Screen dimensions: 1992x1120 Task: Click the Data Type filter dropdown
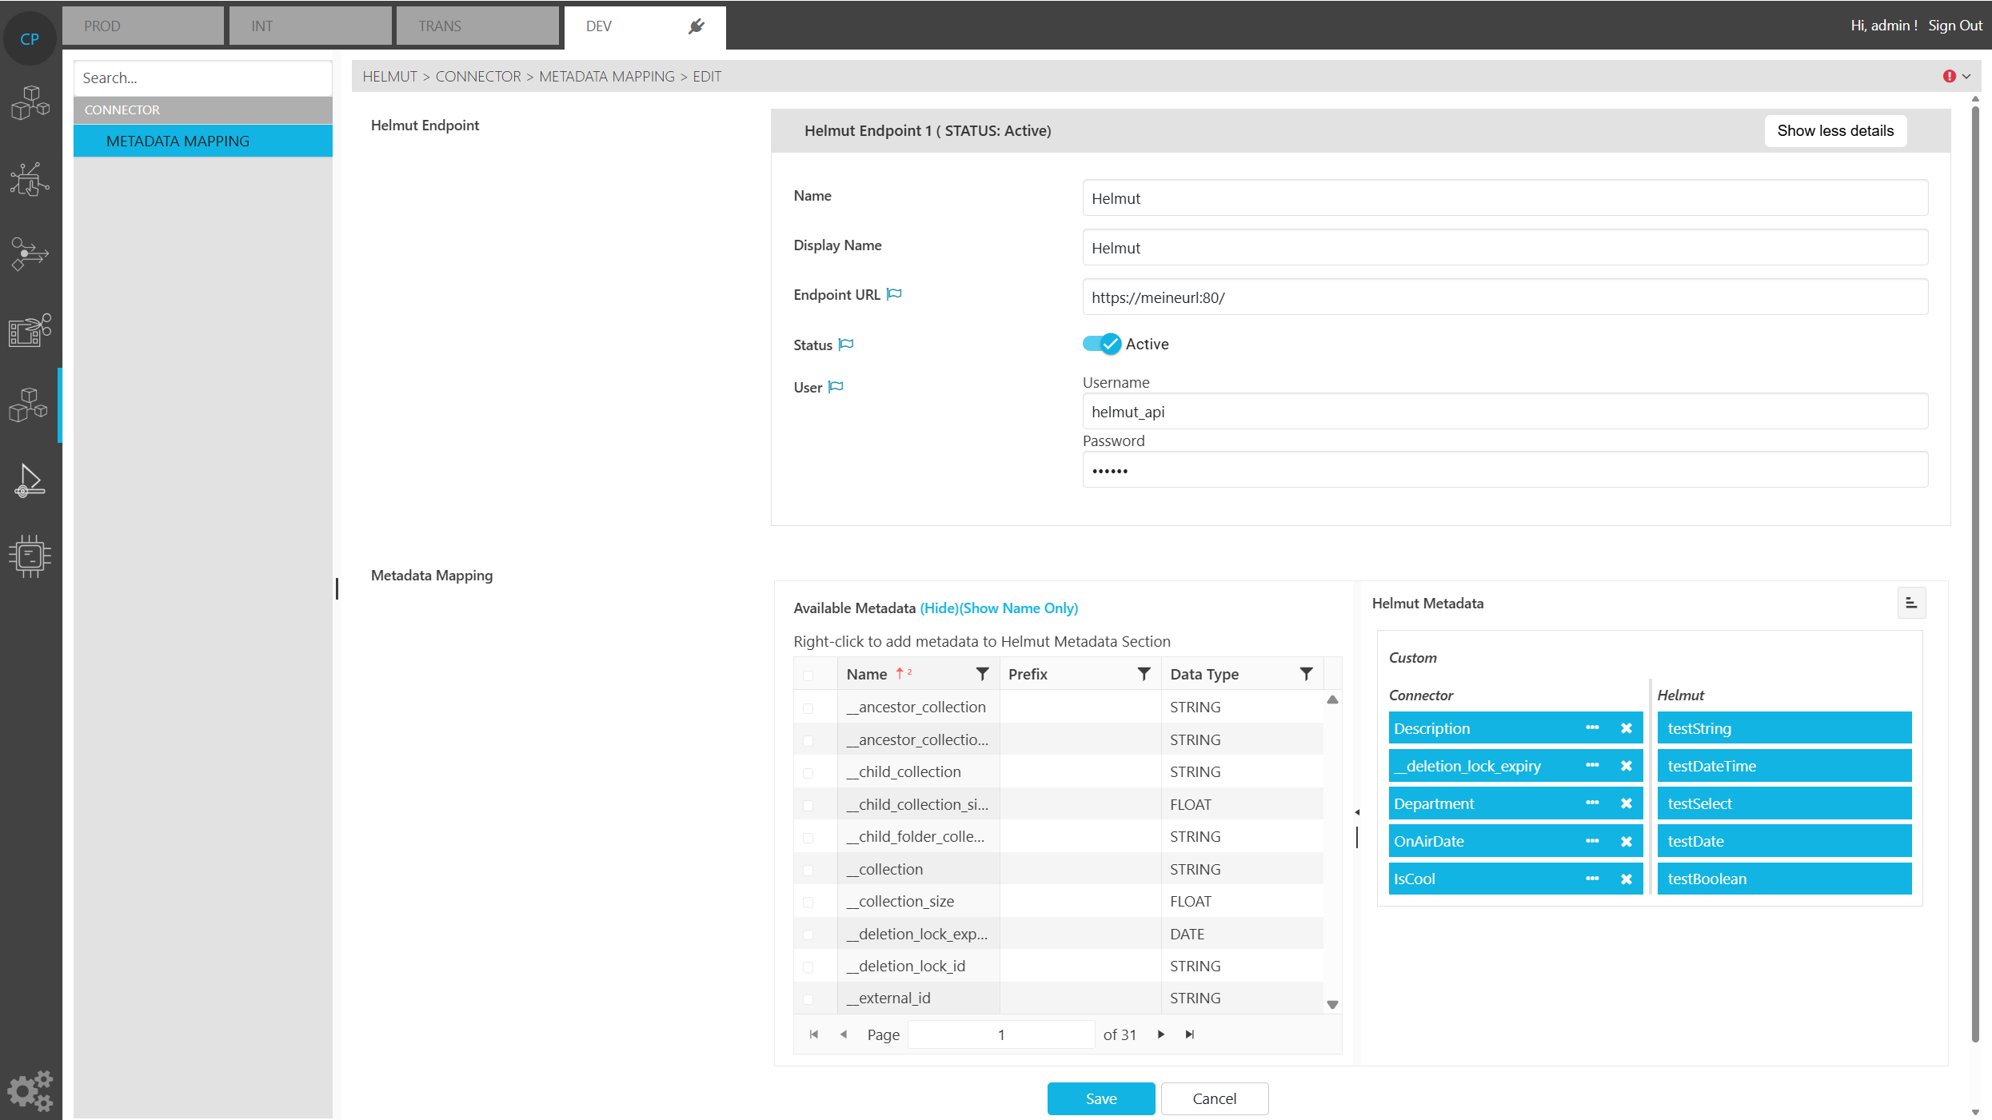coord(1306,674)
